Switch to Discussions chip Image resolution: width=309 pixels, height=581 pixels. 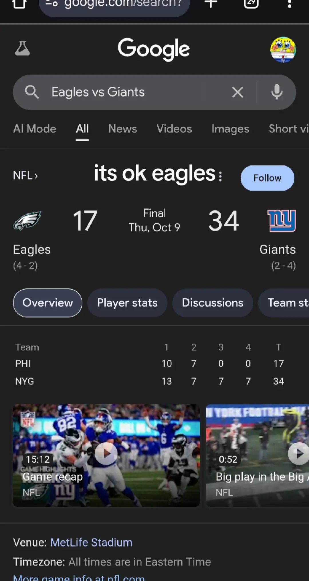tap(213, 303)
